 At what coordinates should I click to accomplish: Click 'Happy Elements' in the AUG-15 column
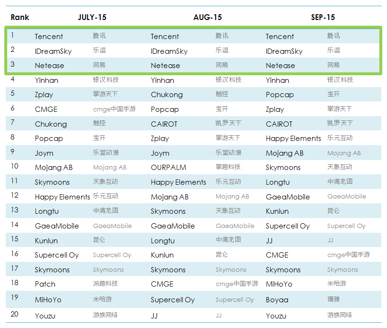tap(178, 182)
